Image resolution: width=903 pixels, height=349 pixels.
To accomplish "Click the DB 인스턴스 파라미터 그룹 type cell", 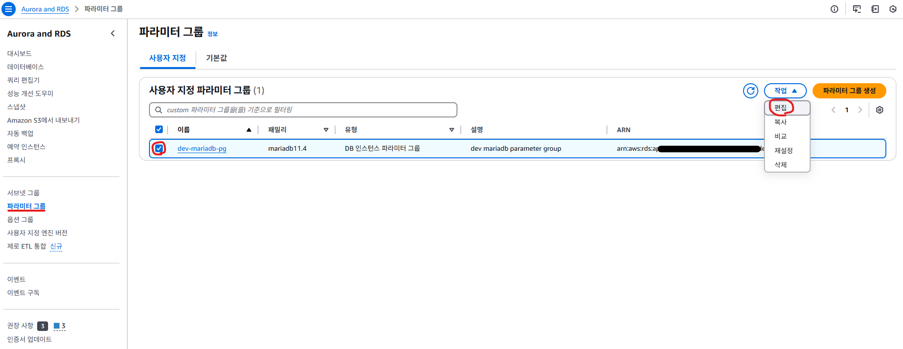I will [382, 148].
